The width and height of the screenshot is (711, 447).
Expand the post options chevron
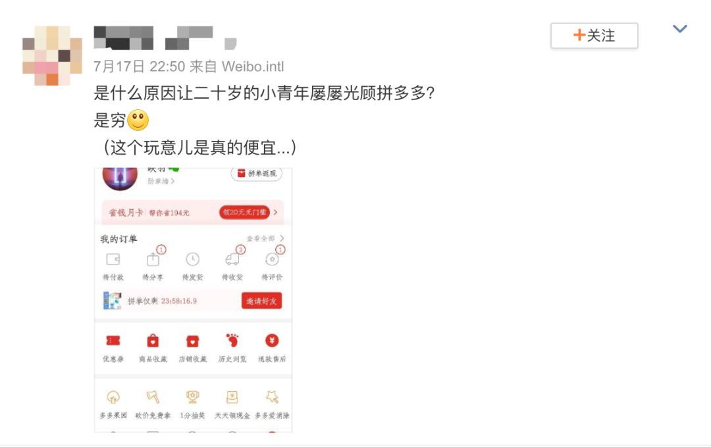point(679,29)
